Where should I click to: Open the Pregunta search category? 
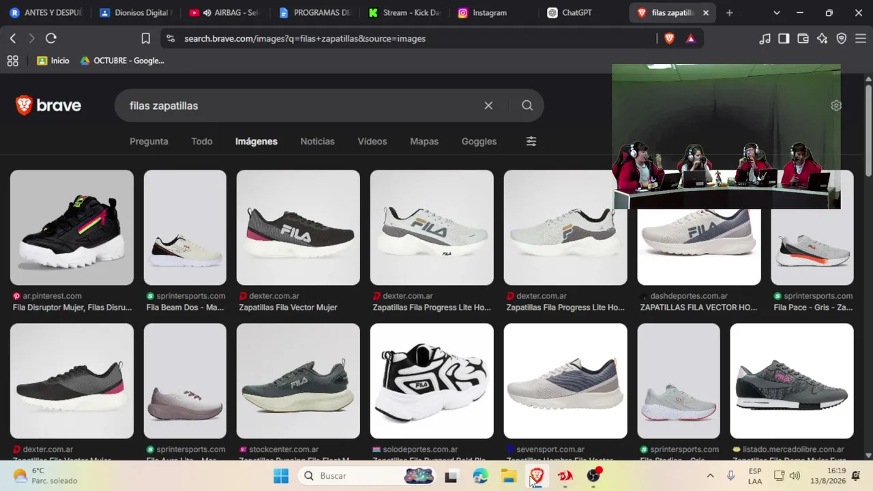149,141
